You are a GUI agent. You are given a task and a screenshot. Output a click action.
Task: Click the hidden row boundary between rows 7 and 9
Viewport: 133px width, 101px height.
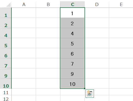tap(6, 68)
